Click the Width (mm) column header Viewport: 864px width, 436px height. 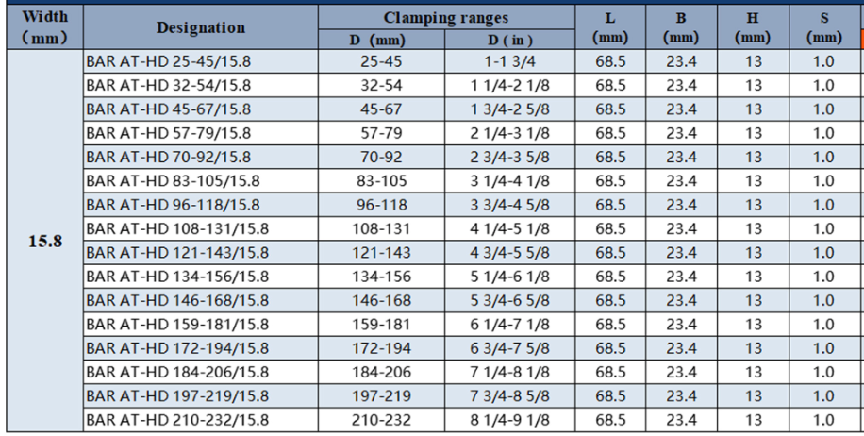pyautogui.click(x=44, y=27)
